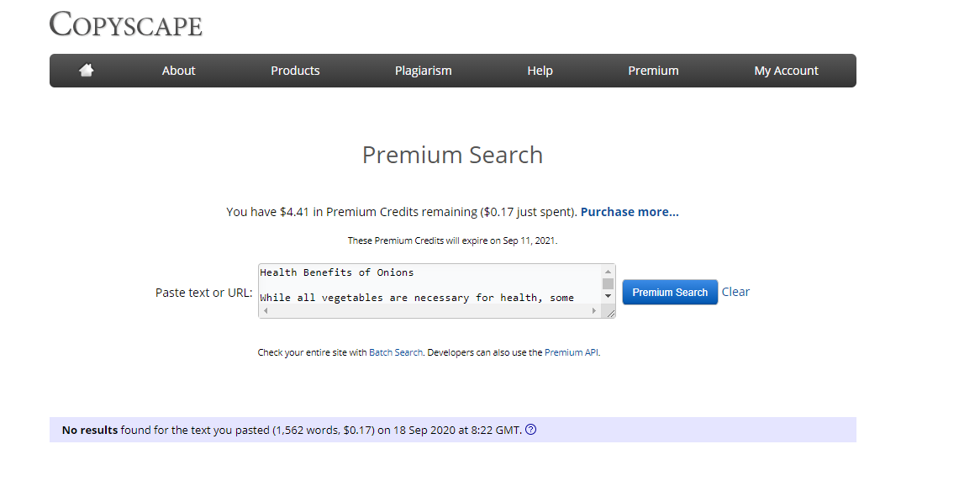
Task: Click the vertical scrollbar thumb in text box
Action: click(608, 283)
